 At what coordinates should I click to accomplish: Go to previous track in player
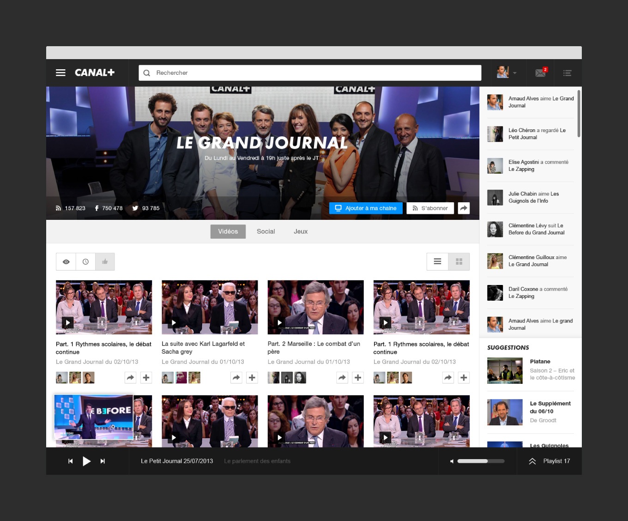(x=70, y=461)
